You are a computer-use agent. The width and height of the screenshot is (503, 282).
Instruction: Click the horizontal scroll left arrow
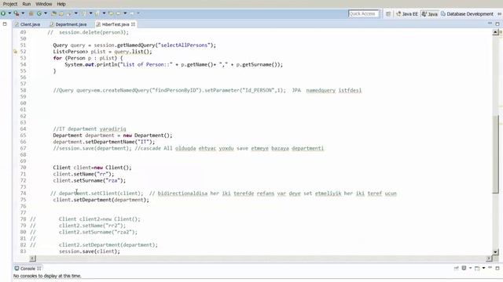pyautogui.click(x=33, y=258)
